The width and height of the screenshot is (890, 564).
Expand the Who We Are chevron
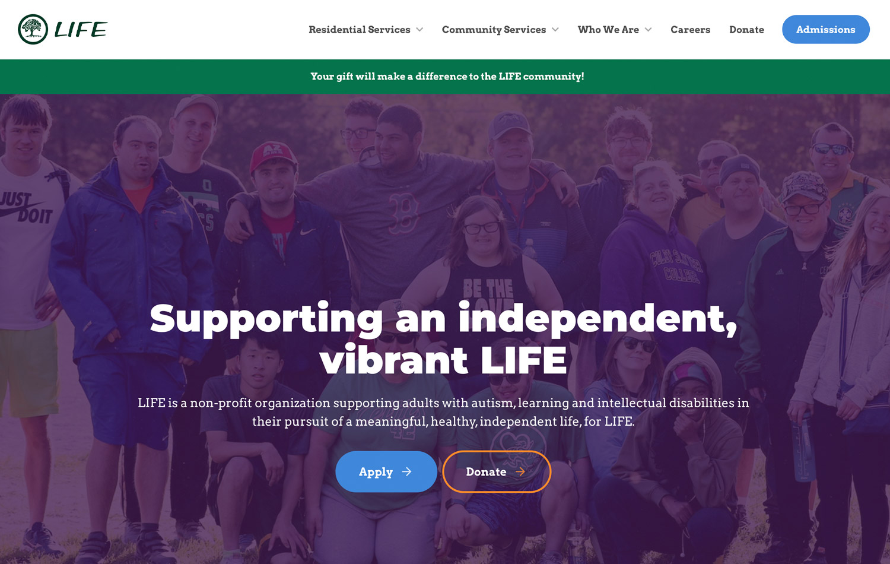pos(648,30)
